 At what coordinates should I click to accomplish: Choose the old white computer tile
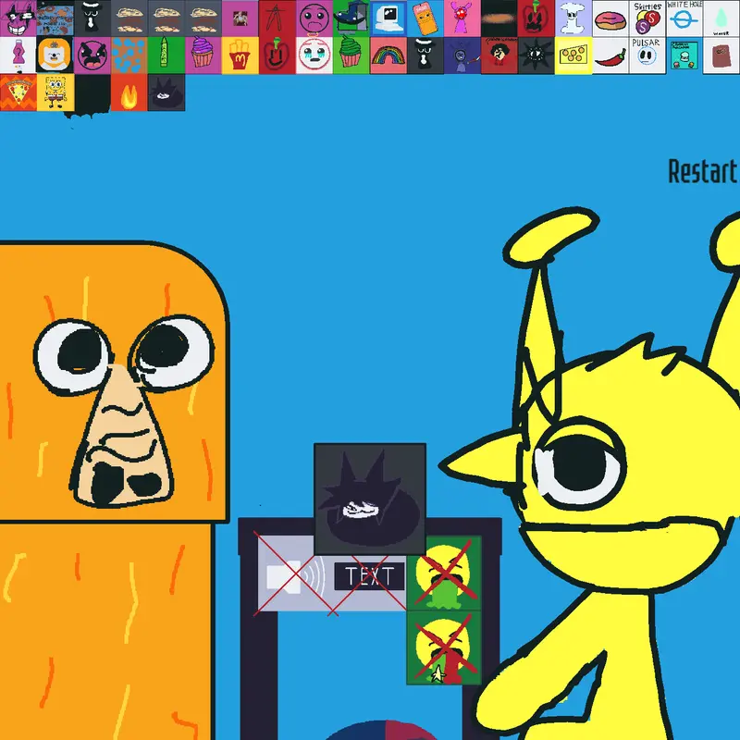(388, 18)
